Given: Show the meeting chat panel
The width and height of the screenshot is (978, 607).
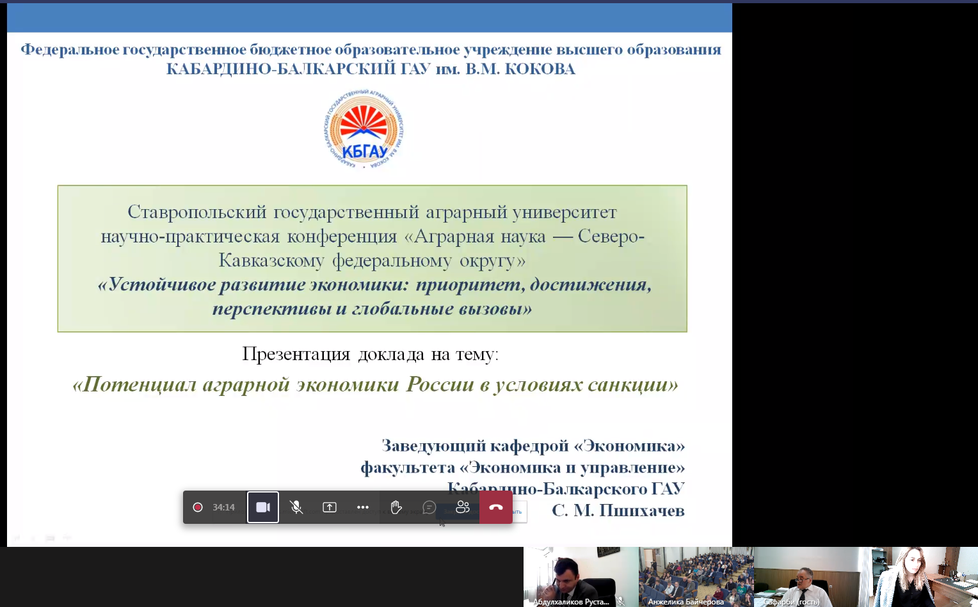Looking at the screenshot, I should click(429, 507).
